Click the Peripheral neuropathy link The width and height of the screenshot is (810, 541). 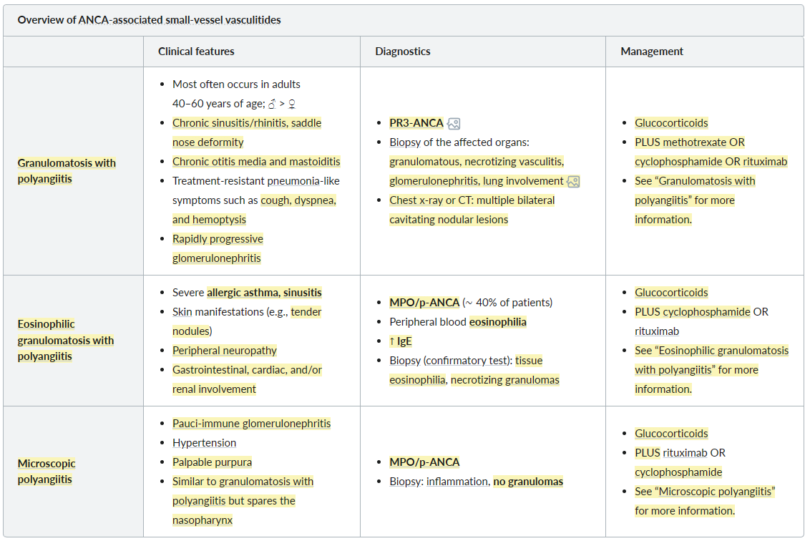click(224, 351)
